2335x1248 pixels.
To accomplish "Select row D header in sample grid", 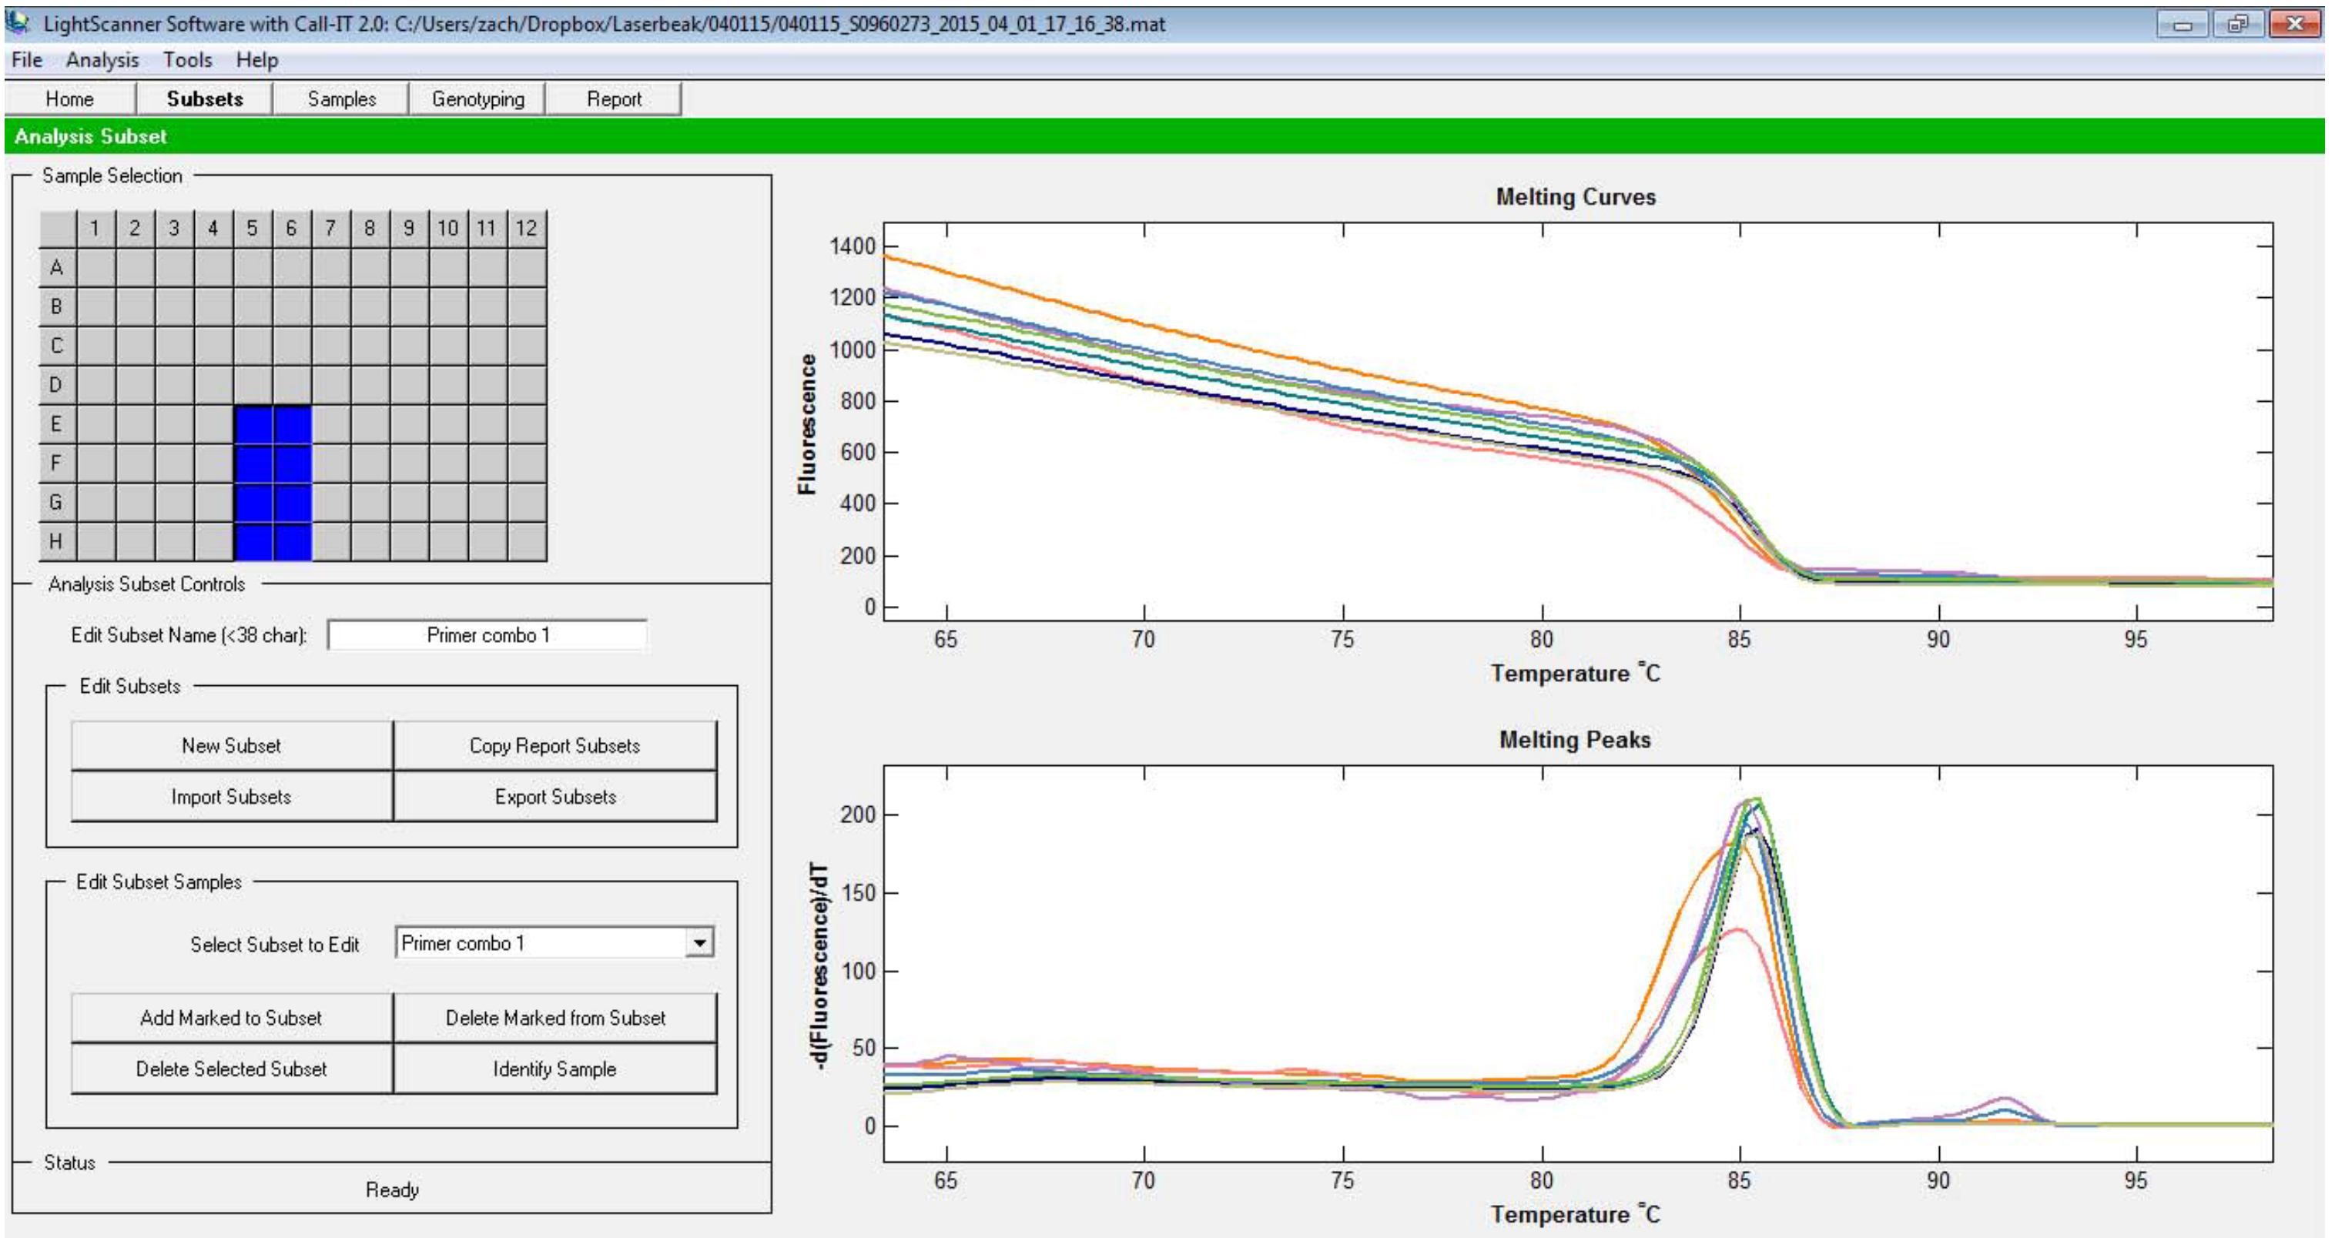I will 57,384.
